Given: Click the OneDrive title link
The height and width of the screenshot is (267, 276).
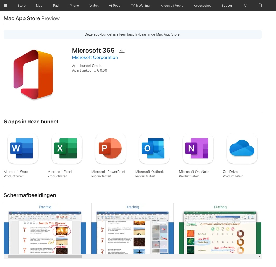Looking at the screenshot, I should [230, 172].
